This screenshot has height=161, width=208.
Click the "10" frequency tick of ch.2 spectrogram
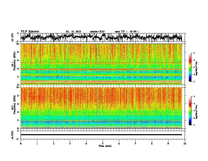pyautogui.click(x=18, y=87)
